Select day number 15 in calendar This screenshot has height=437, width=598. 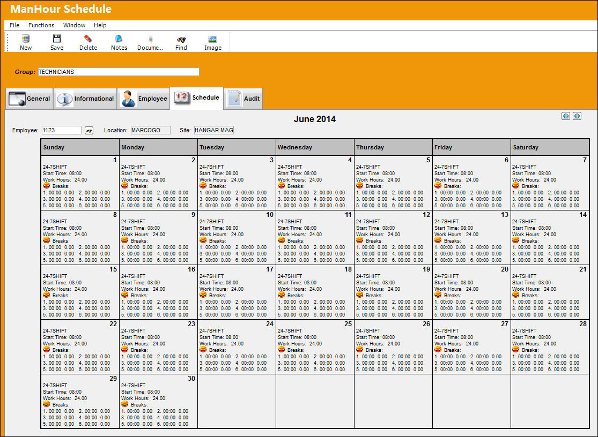pos(113,269)
